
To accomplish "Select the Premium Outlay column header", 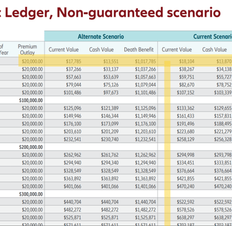I will [27, 49].
